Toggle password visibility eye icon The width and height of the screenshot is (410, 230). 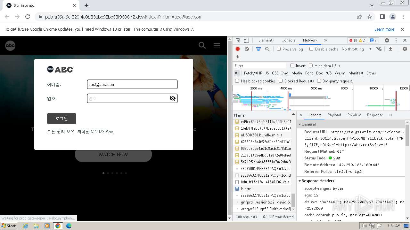(x=173, y=98)
